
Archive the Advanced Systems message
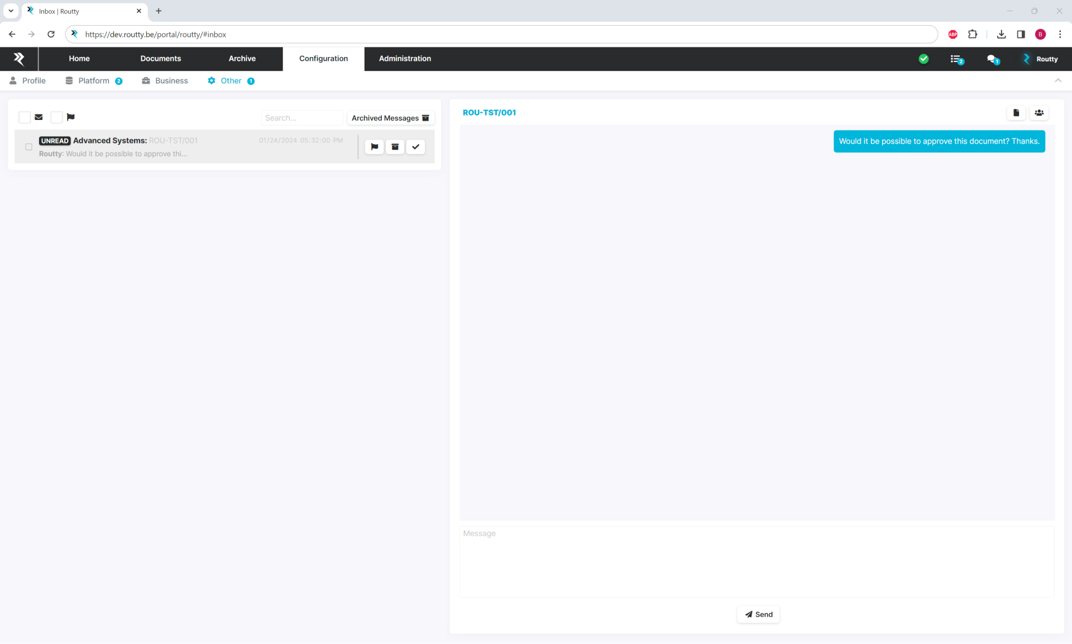(395, 147)
